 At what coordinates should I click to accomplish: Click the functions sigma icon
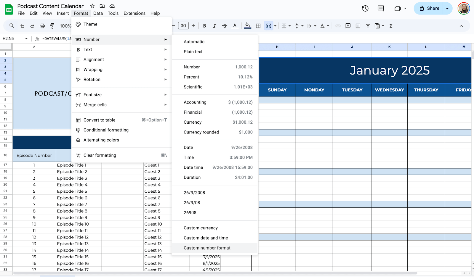(391, 26)
